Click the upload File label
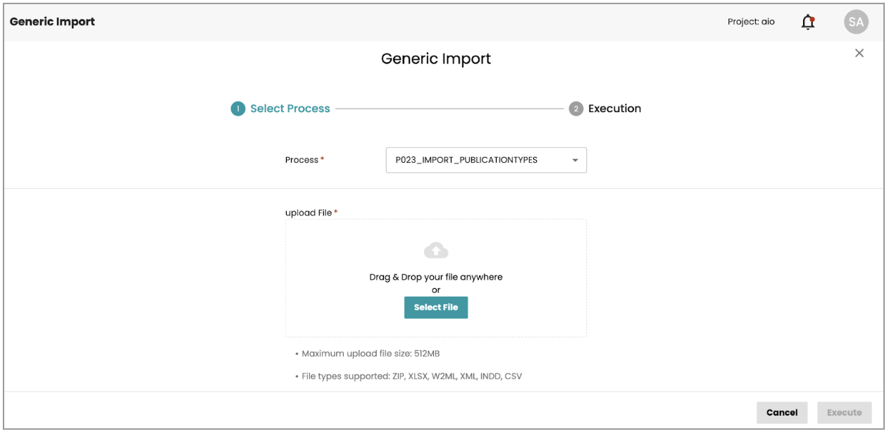 (x=309, y=213)
